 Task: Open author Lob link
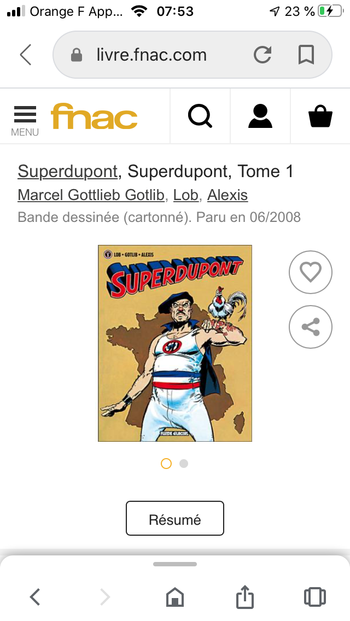click(186, 195)
